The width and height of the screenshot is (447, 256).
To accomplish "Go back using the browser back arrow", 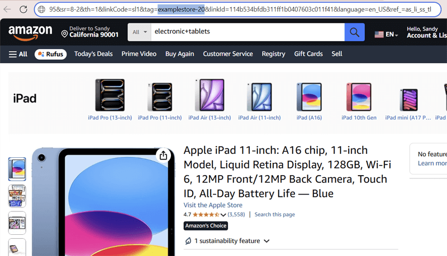I will [x=7, y=9].
